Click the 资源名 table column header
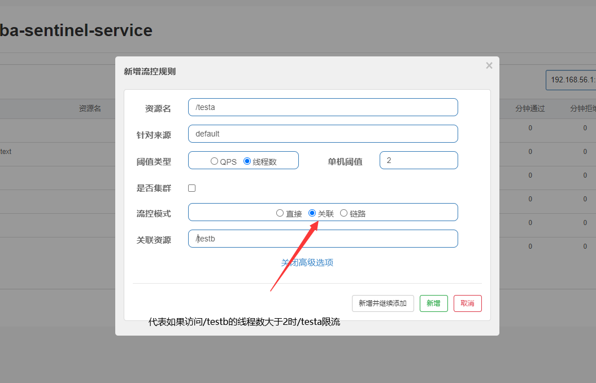Viewport: 596px width, 383px height. point(90,108)
